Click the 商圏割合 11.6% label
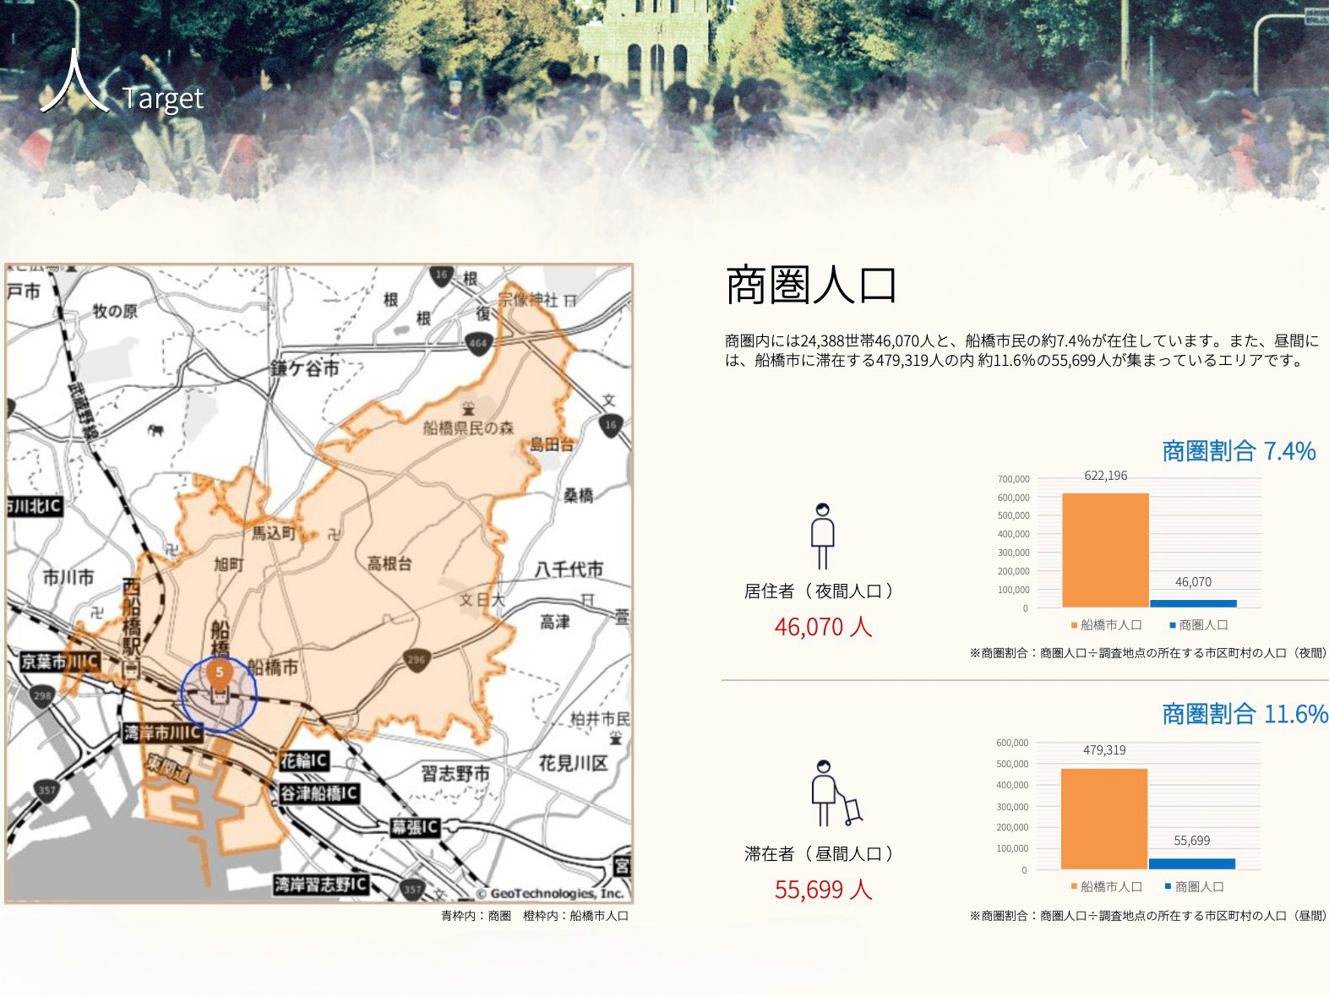 pos(1244,714)
